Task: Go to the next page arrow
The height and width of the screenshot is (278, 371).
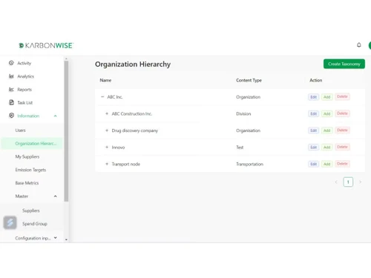Action: (x=360, y=182)
